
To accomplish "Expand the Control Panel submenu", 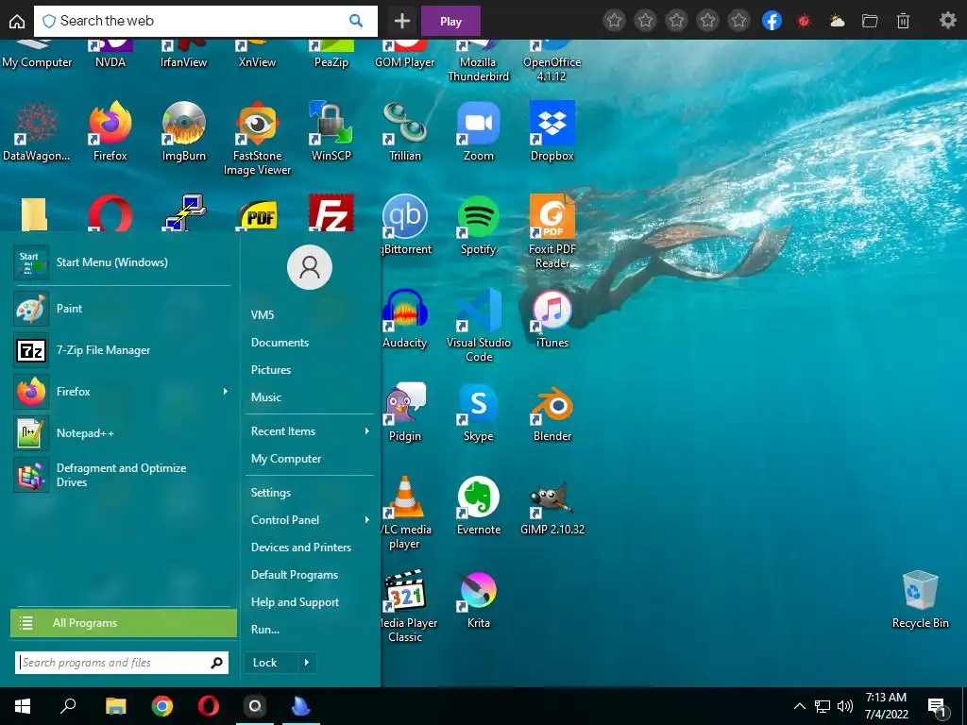I will (367, 520).
